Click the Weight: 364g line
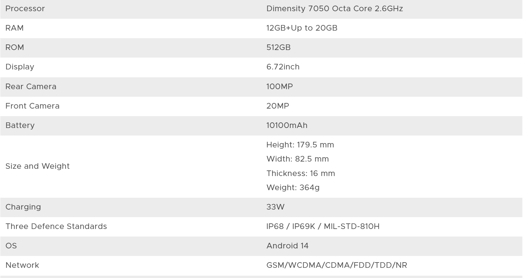523x278 pixels. pyautogui.click(x=293, y=188)
